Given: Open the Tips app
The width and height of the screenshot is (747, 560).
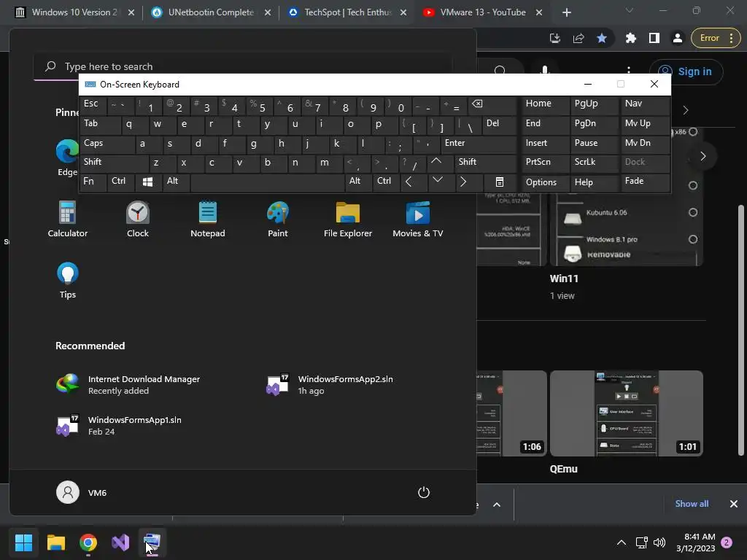Looking at the screenshot, I should pos(67,281).
